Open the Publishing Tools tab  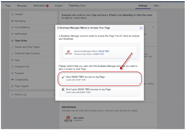pos(77,6)
